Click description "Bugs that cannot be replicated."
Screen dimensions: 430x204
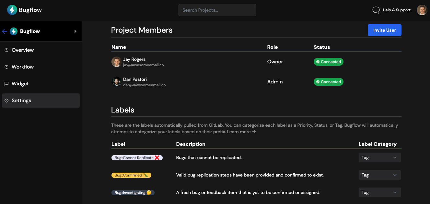click(x=209, y=158)
